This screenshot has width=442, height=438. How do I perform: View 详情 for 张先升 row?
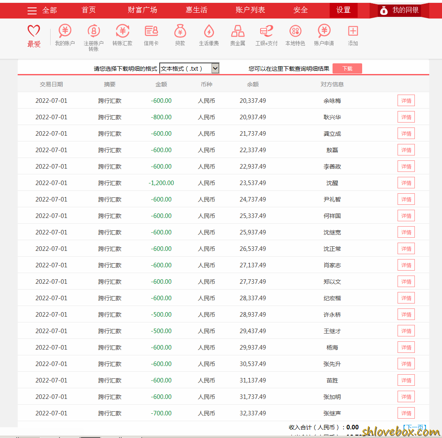[406, 364]
